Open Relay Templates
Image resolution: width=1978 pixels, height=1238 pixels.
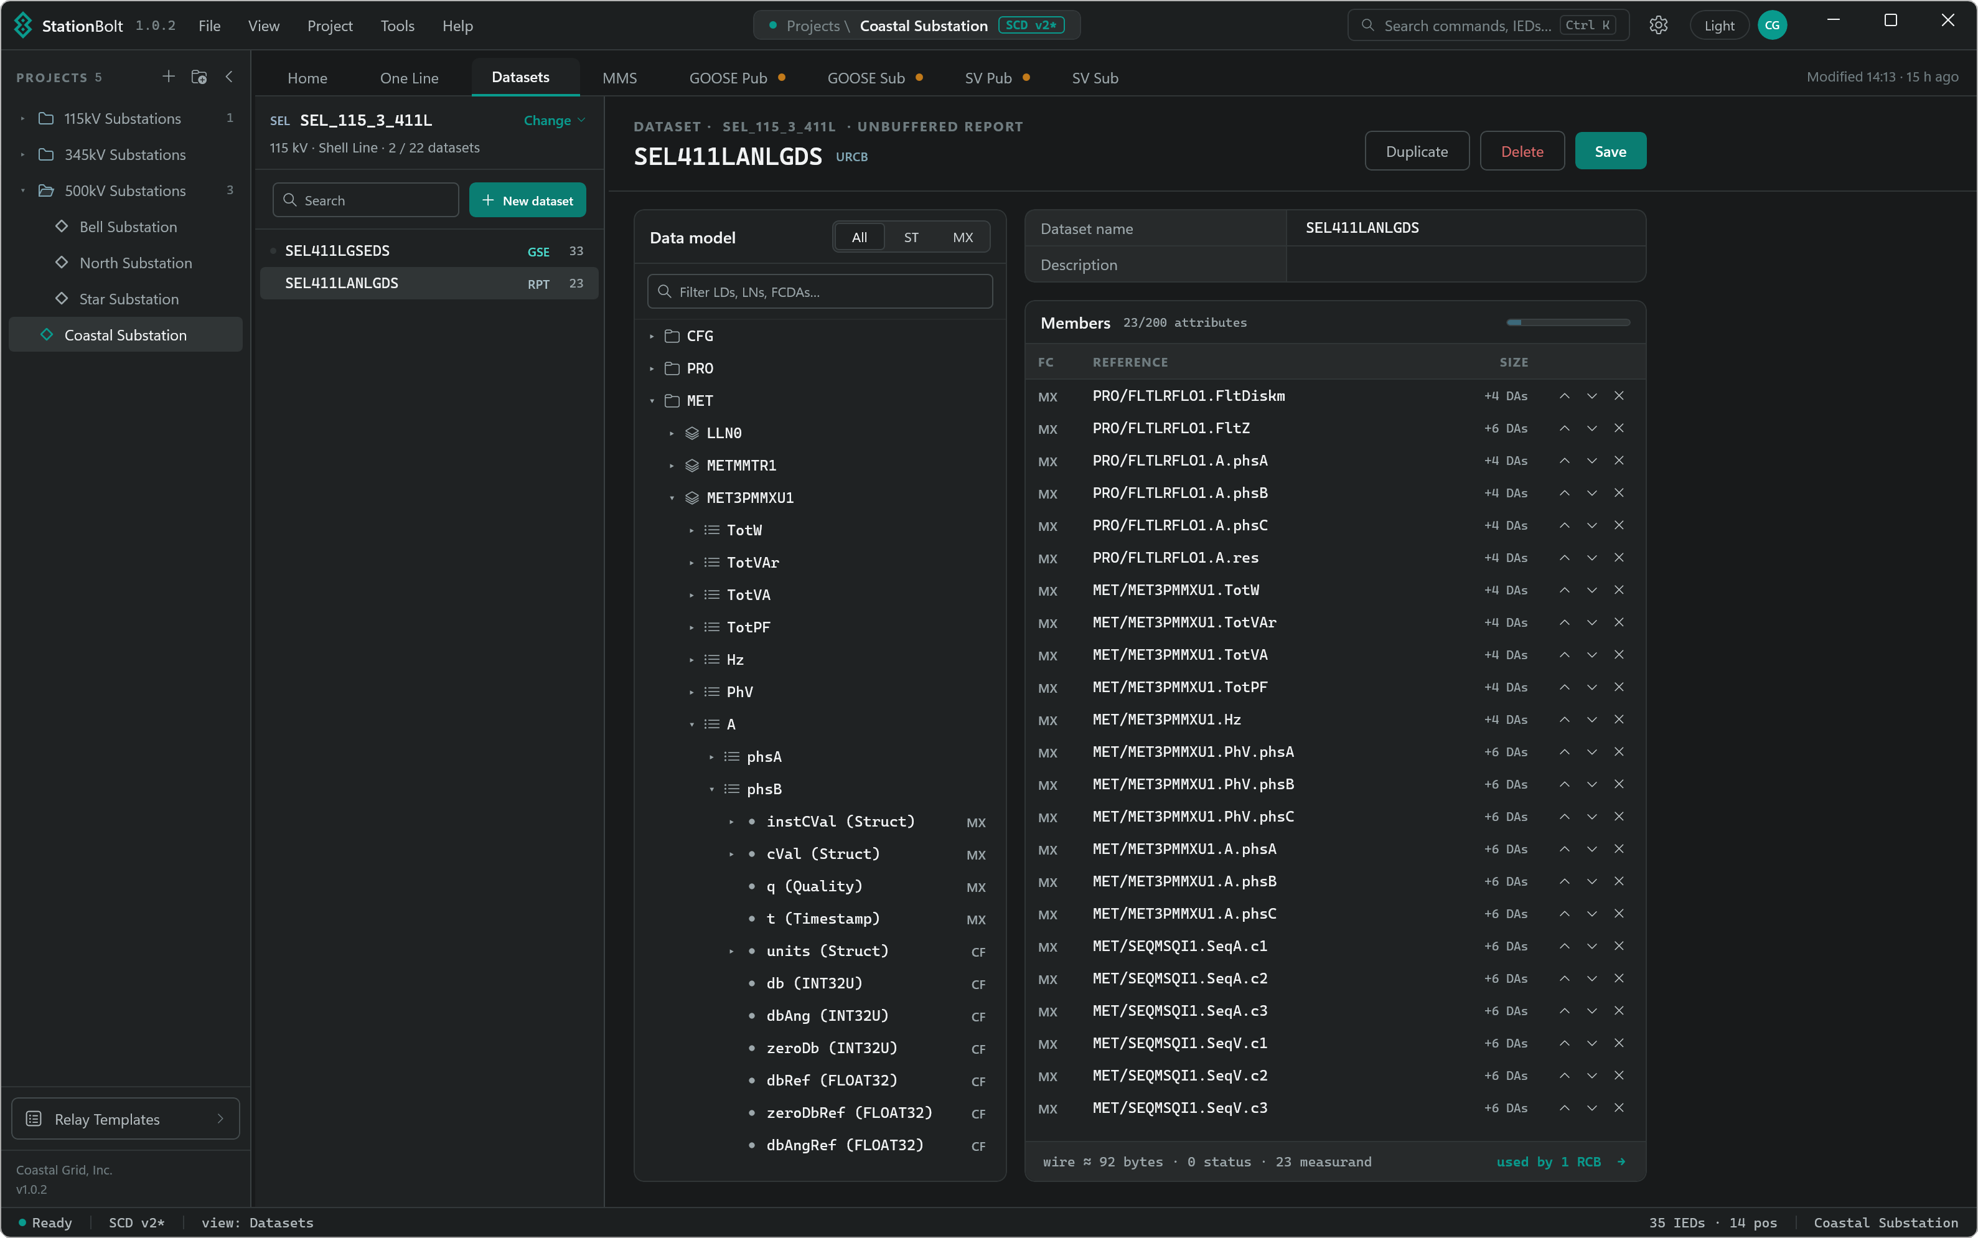(125, 1118)
